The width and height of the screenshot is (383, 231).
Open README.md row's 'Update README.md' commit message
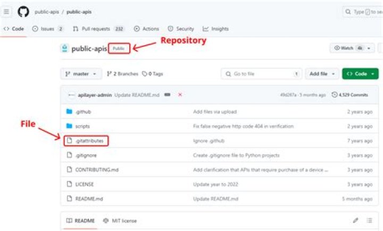215,199
